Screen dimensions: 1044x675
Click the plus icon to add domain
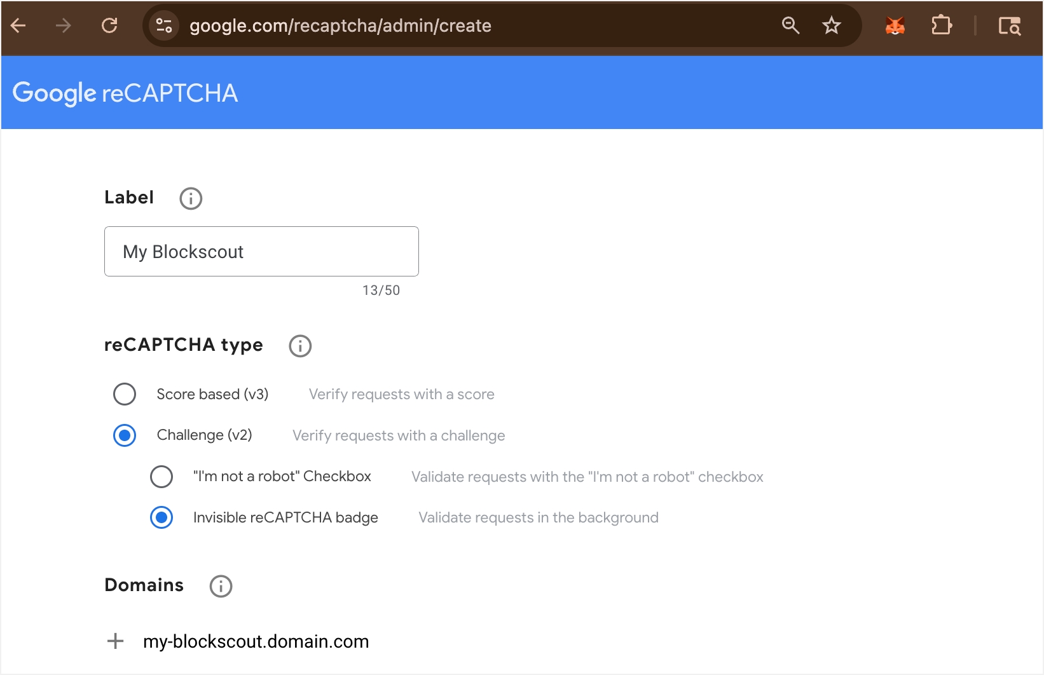pyautogui.click(x=115, y=641)
